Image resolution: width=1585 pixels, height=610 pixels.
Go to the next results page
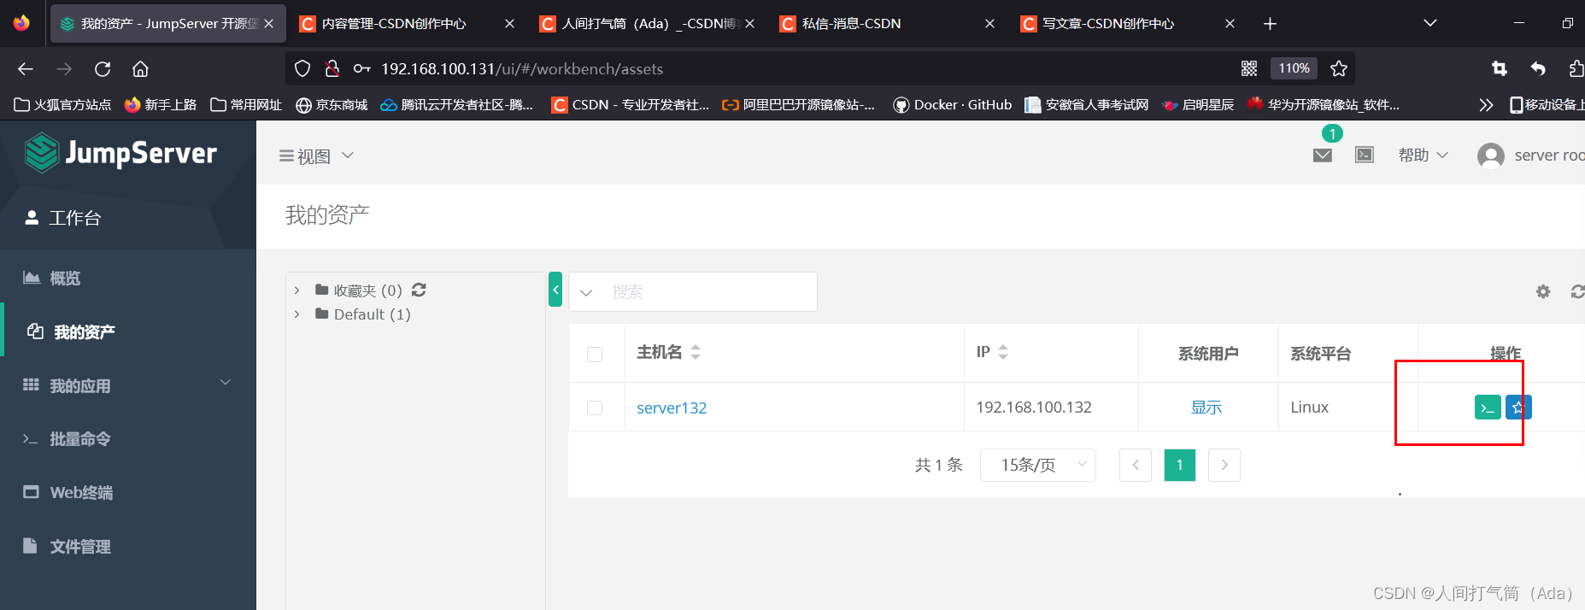click(x=1224, y=465)
